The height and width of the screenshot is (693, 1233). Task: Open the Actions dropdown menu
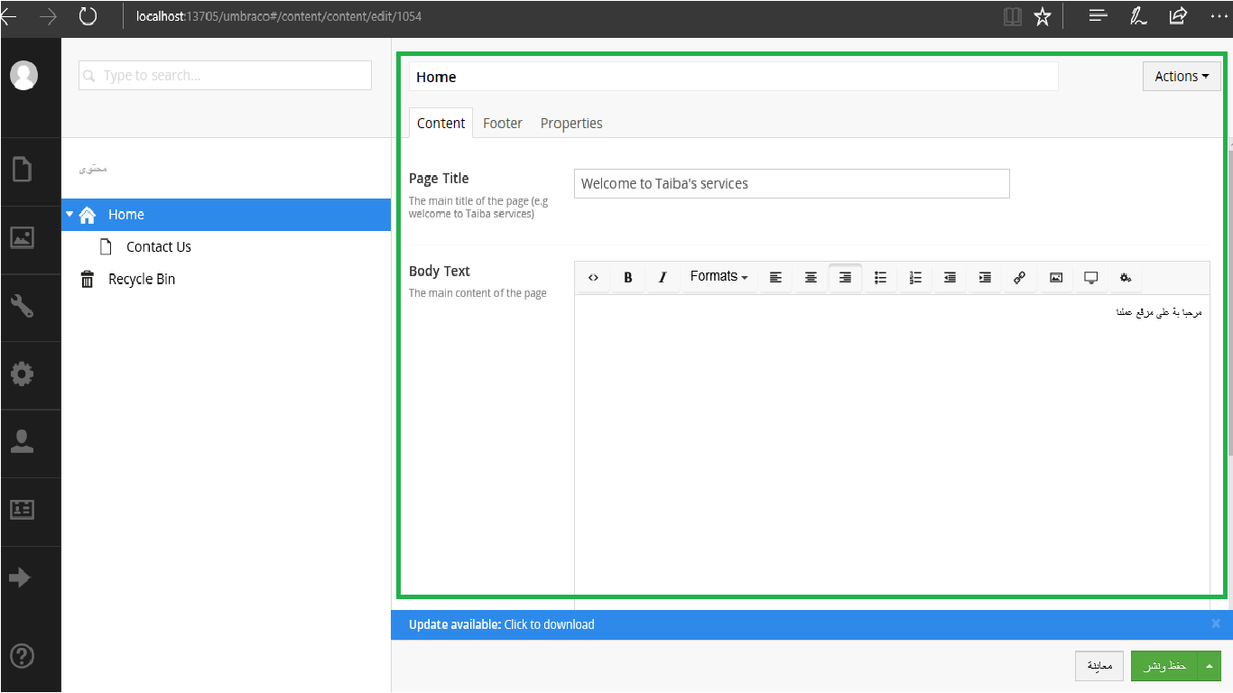(x=1181, y=76)
